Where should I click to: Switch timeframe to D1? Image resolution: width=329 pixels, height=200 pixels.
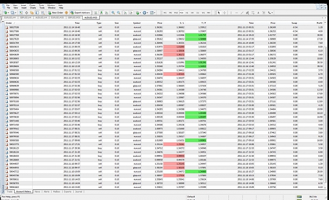coord(197,13)
